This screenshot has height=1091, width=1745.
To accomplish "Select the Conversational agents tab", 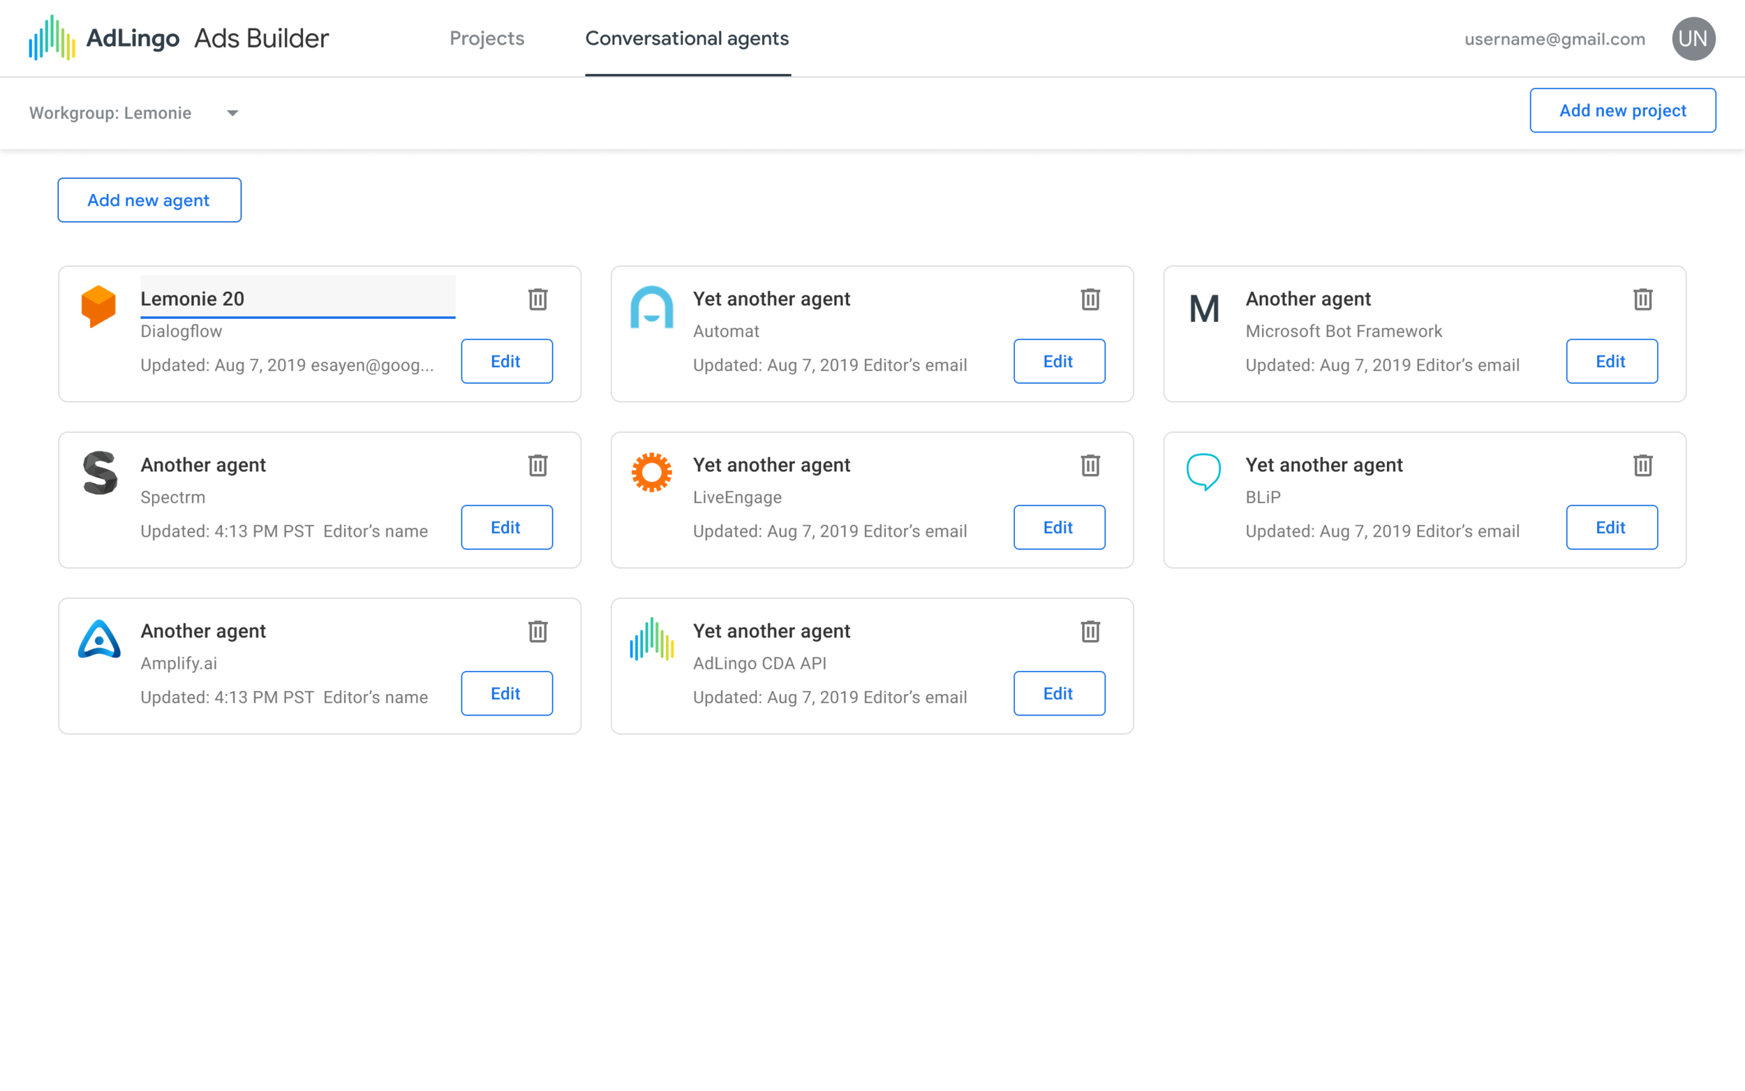I will pos(687,38).
